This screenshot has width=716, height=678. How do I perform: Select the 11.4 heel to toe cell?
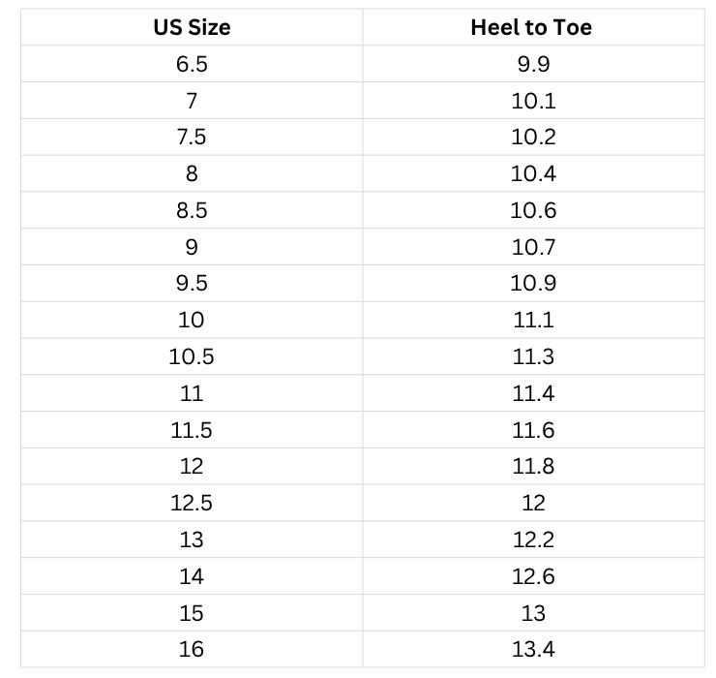[x=533, y=393]
